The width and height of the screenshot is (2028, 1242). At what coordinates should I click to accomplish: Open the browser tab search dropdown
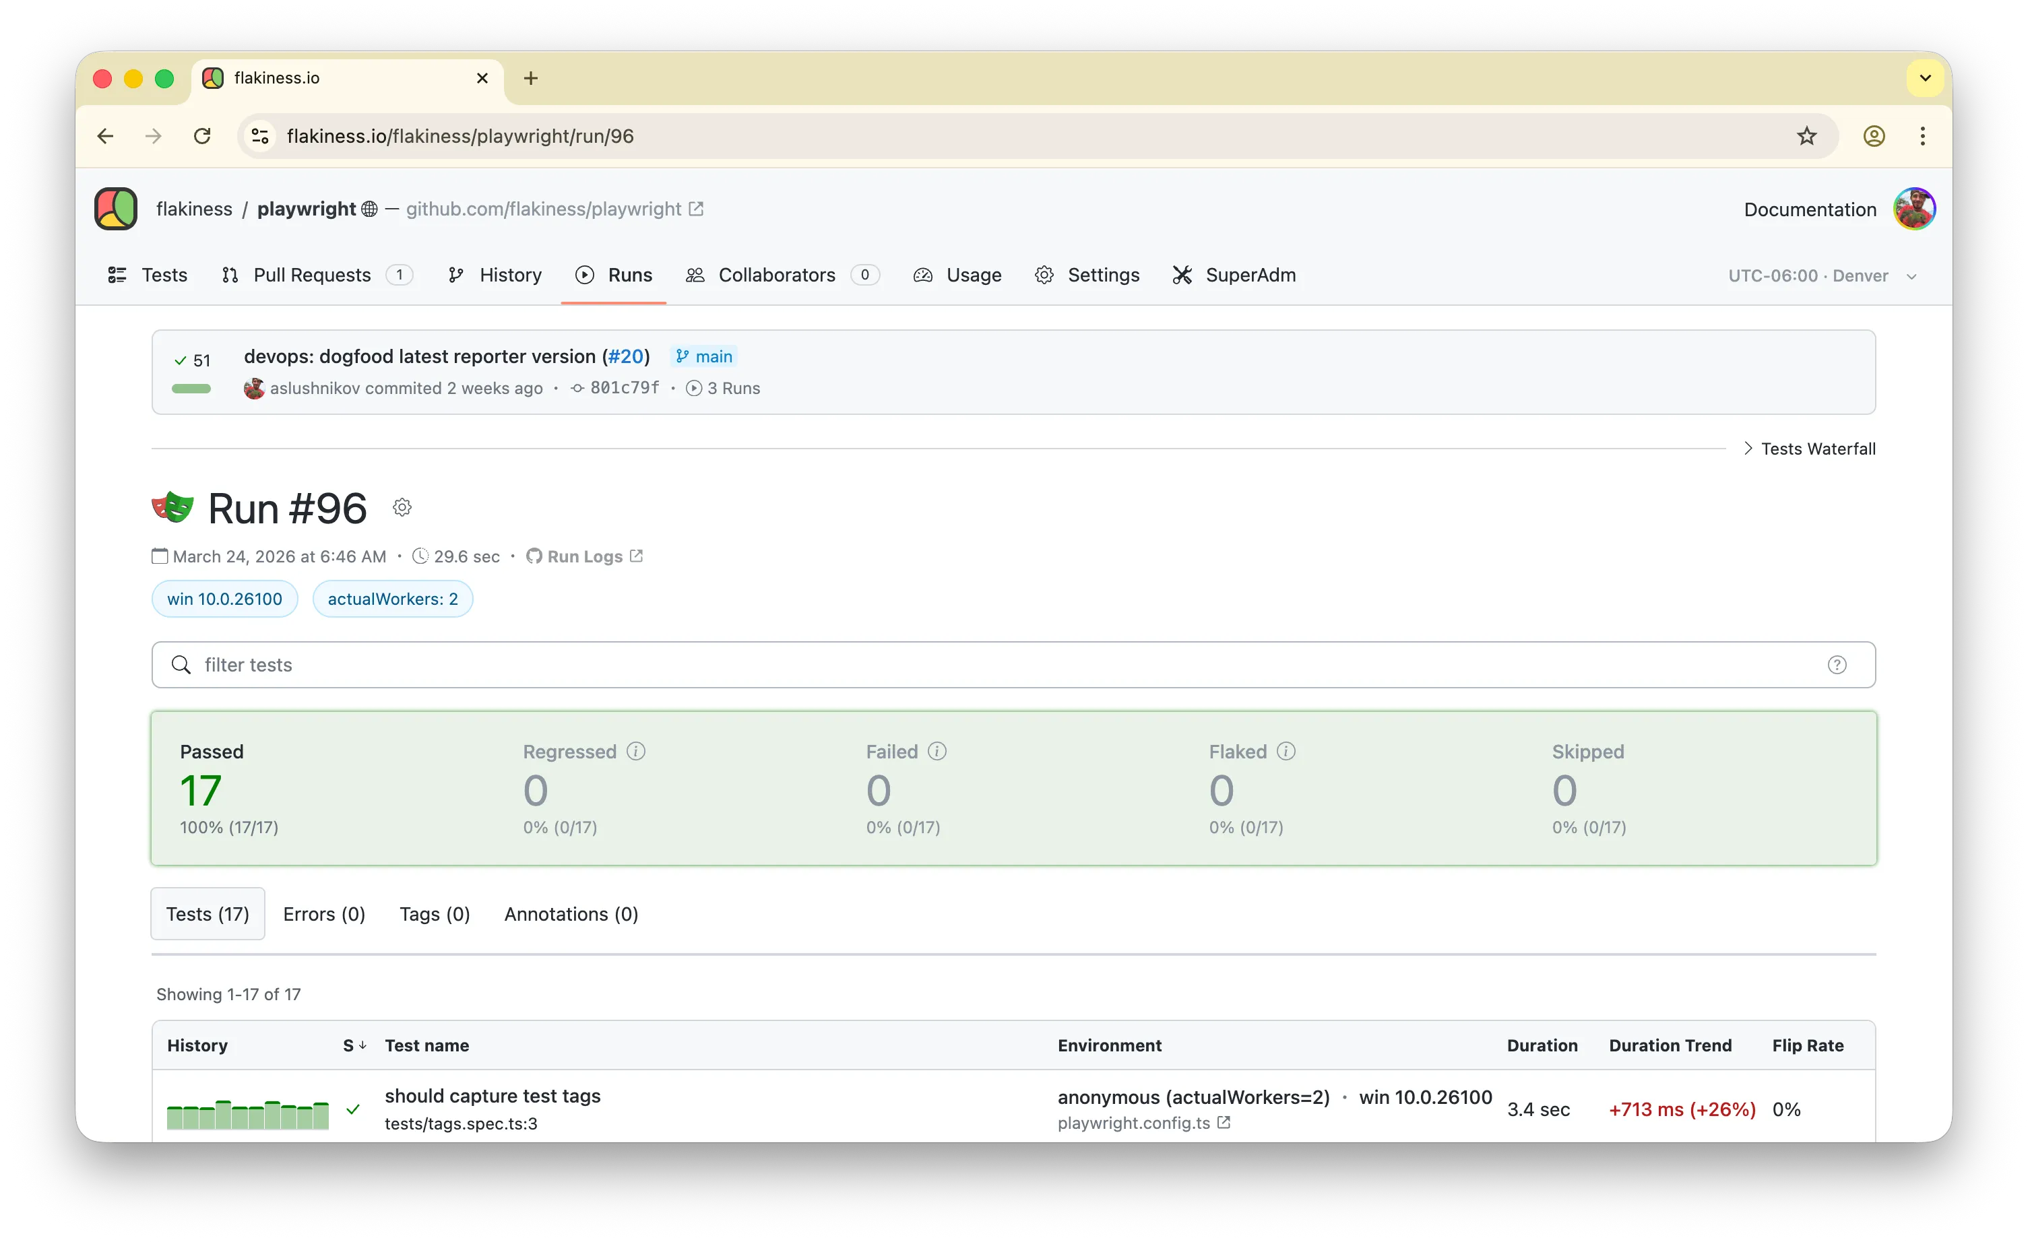[x=1925, y=78]
